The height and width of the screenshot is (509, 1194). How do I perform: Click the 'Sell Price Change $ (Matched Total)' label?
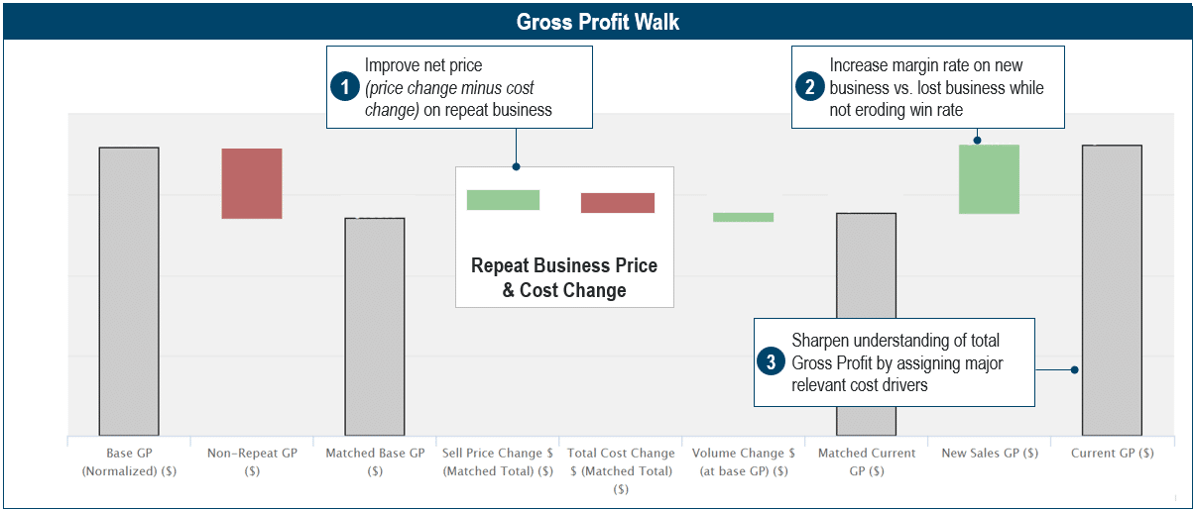click(498, 461)
